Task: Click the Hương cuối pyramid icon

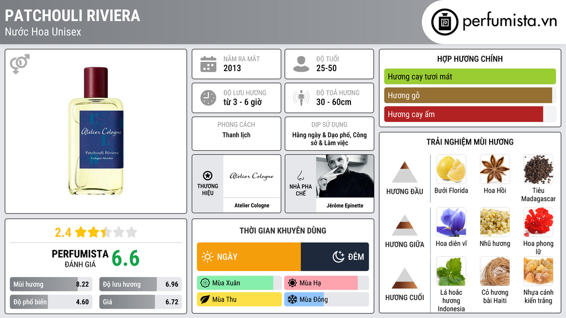Action: coord(405,278)
